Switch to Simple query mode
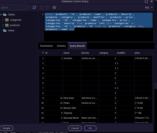The width and height of the screenshot is (157, 133). (x=6, y=128)
